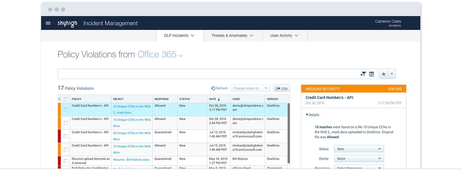This screenshot has width=462, height=171.
Task: Click the Skyhigh logo
Action: (67, 23)
